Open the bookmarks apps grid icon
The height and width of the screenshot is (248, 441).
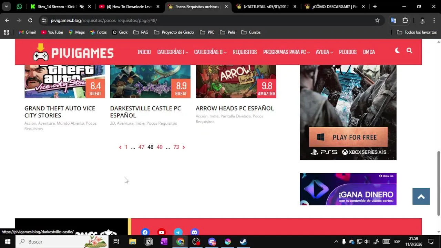(x=6, y=32)
